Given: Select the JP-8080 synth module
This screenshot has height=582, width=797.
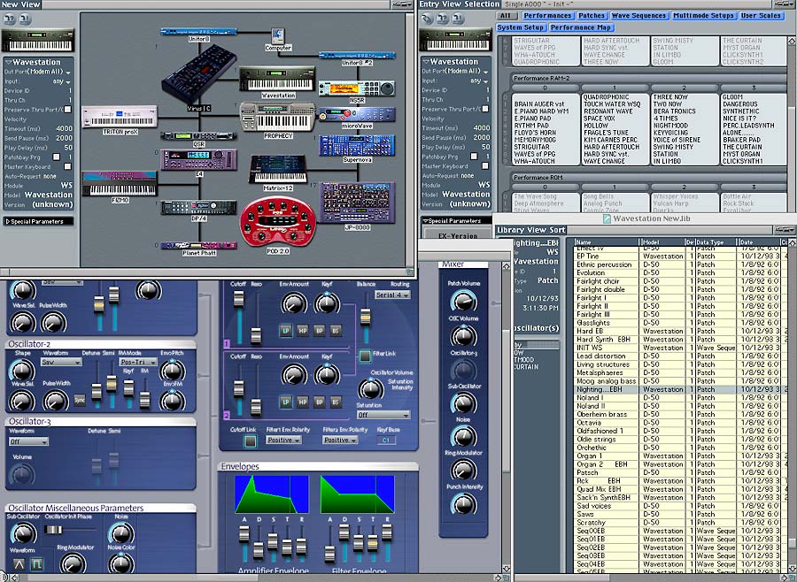Looking at the screenshot, I should (x=357, y=203).
